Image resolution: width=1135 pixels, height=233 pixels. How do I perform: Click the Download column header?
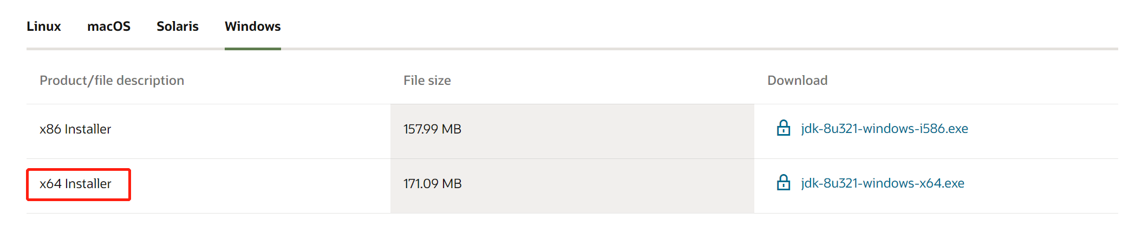pyautogui.click(x=797, y=81)
